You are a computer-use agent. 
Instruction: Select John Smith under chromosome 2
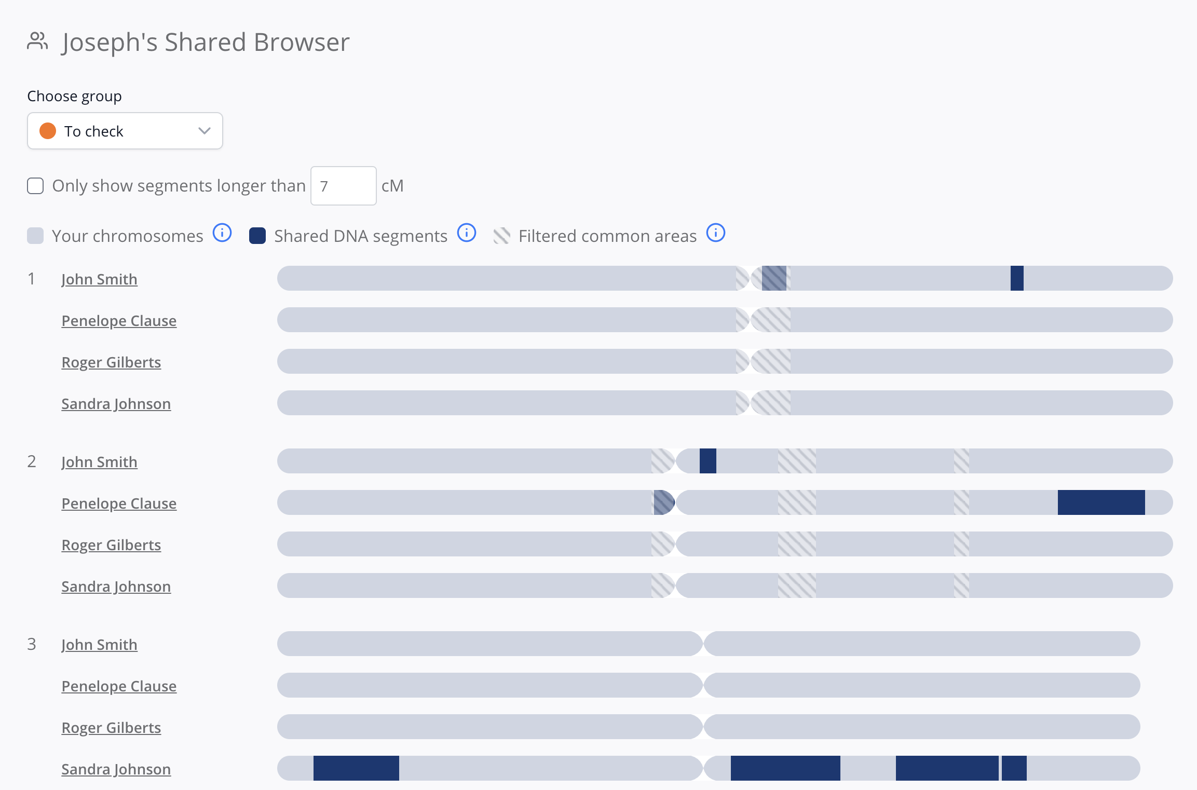100,461
